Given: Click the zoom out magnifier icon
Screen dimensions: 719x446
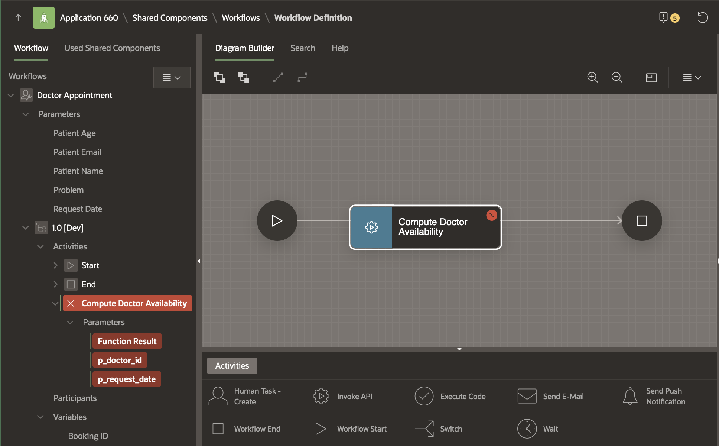Looking at the screenshot, I should tap(617, 77).
